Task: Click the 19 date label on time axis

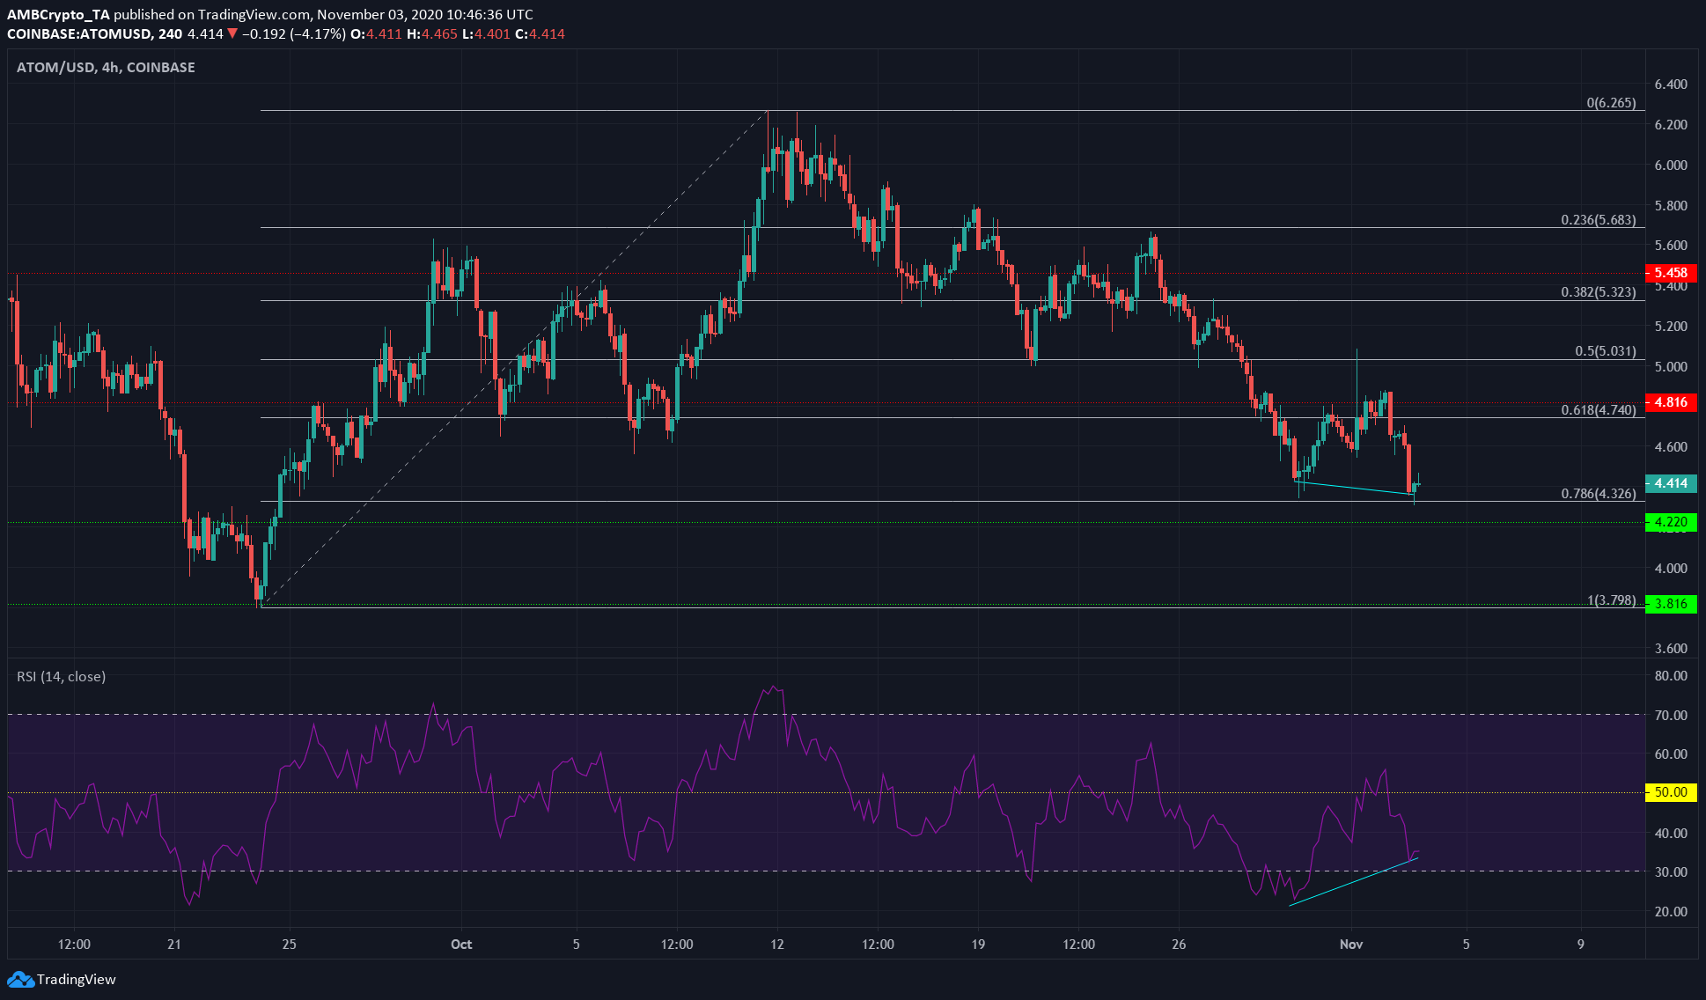Action: (x=978, y=945)
